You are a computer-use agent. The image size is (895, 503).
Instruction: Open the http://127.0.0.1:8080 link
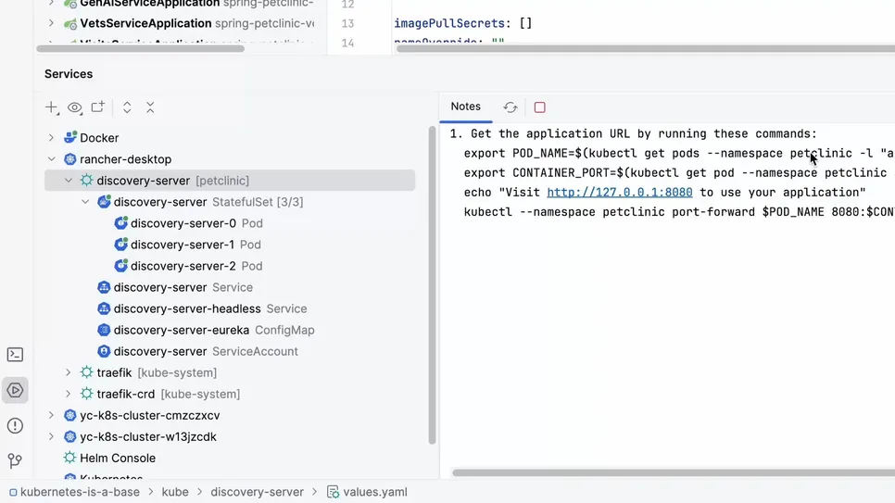coord(619,193)
